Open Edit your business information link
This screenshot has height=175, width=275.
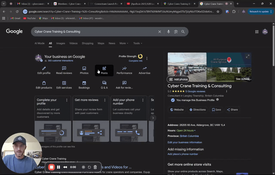point(185,142)
